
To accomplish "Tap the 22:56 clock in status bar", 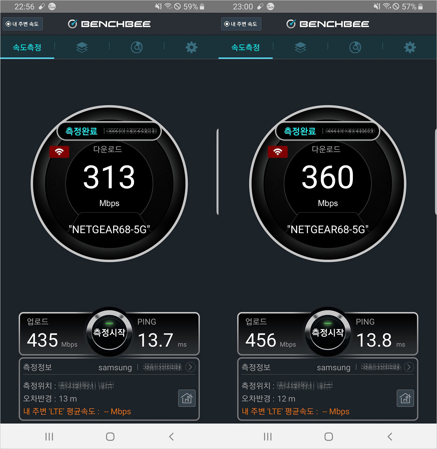I will click(24, 7).
